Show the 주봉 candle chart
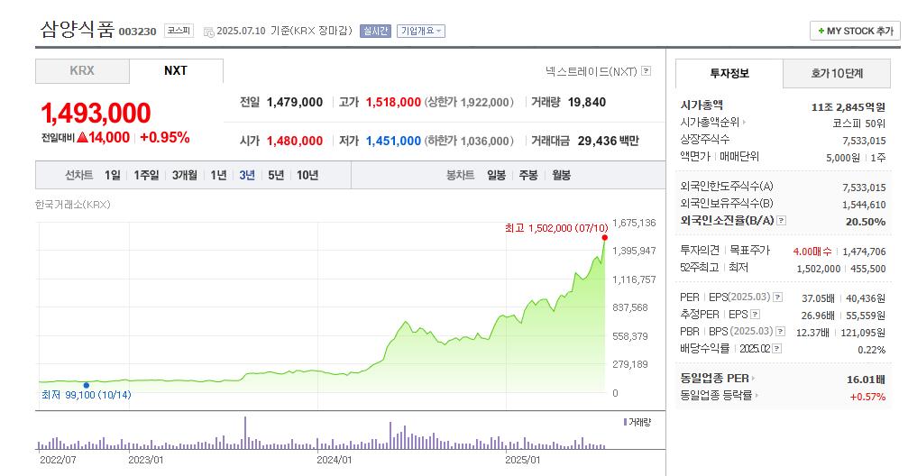 coord(528,175)
